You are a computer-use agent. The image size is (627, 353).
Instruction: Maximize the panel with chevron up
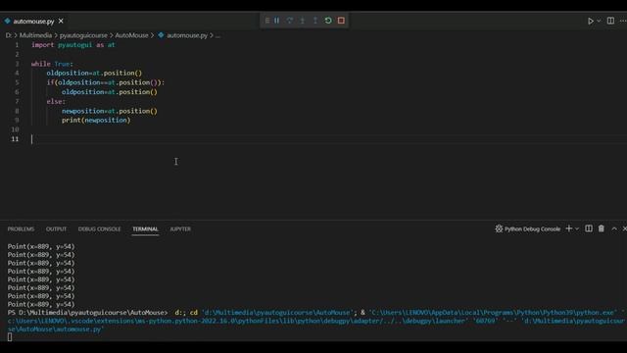pos(614,228)
